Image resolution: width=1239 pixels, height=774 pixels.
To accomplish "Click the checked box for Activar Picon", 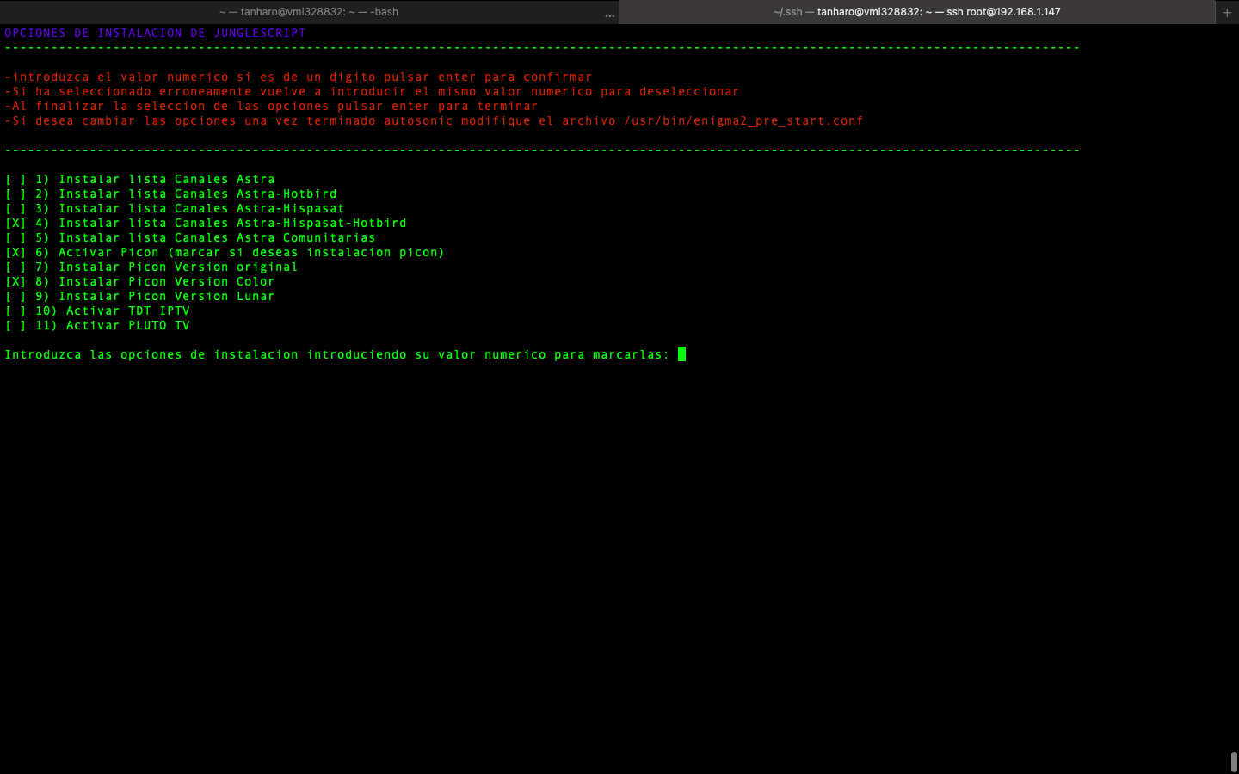I will (15, 253).
